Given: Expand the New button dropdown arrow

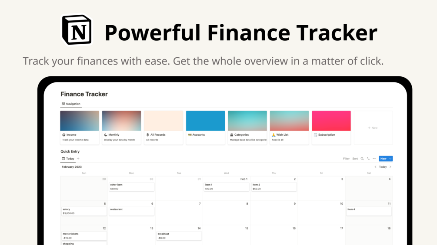Looking at the screenshot, I should [x=390, y=159].
